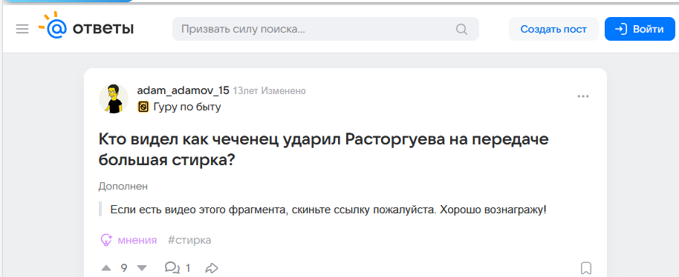Upvote the post
Viewport: 679px width, 277px height.
pyautogui.click(x=106, y=268)
